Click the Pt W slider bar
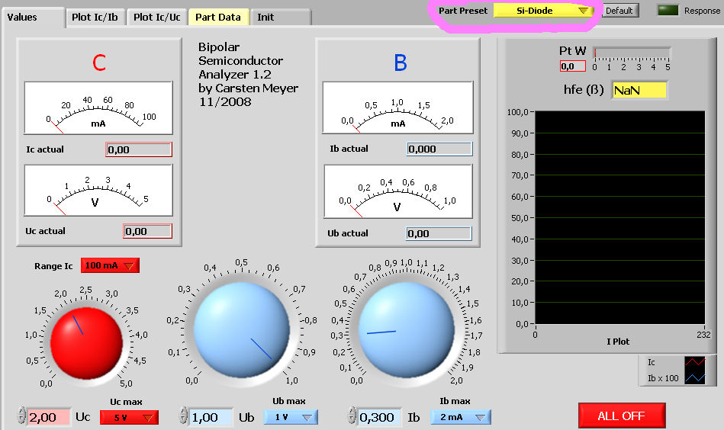This screenshot has width=724, height=430. click(632, 54)
